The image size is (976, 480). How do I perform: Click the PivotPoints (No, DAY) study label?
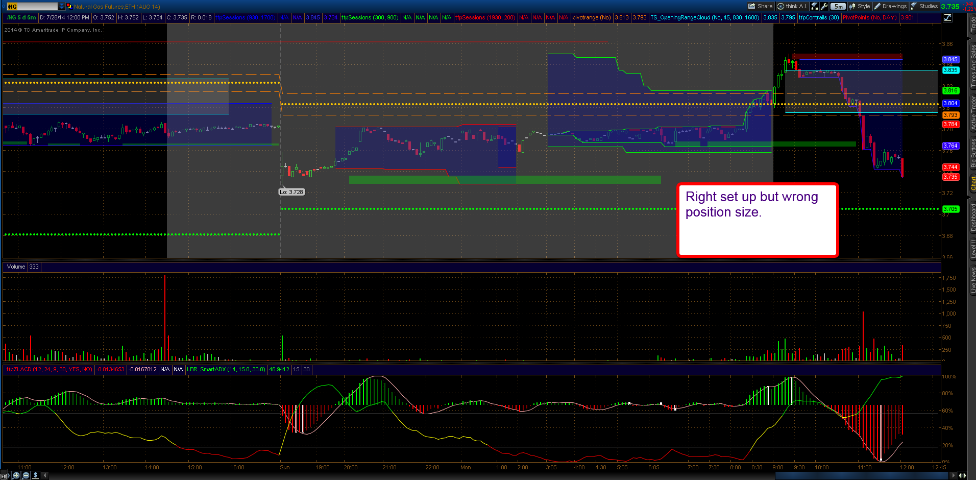point(870,18)
